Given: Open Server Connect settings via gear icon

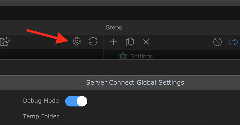Looking at the screenshot, I should pyautogui.click(x=77, y=41).
